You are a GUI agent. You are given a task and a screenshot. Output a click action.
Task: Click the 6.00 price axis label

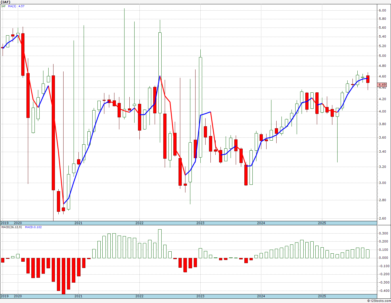[x=382, y=10]
